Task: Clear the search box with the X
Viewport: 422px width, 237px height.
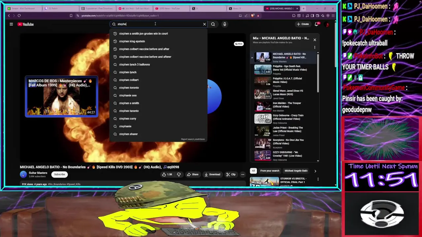Action: click(x=204, y=24)
